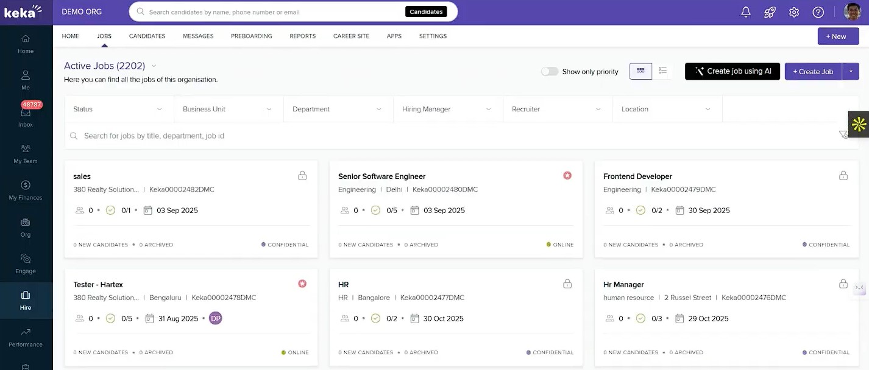Viewport: 869px width, 370px height.
Task: Toggle Show only priority switch
Action: tap(550, 71)
